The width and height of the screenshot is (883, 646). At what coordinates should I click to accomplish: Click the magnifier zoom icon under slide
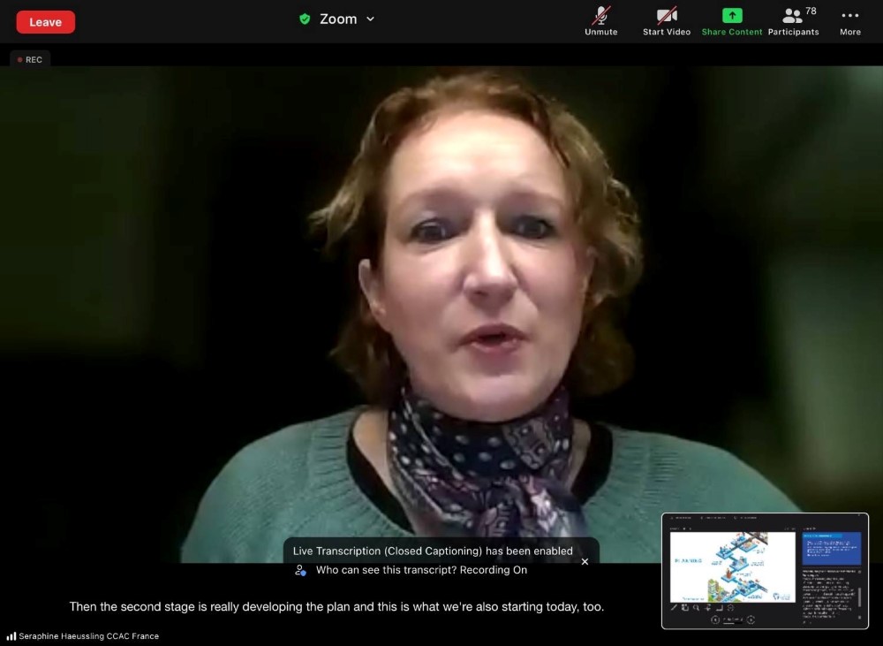tap(697, 608)
